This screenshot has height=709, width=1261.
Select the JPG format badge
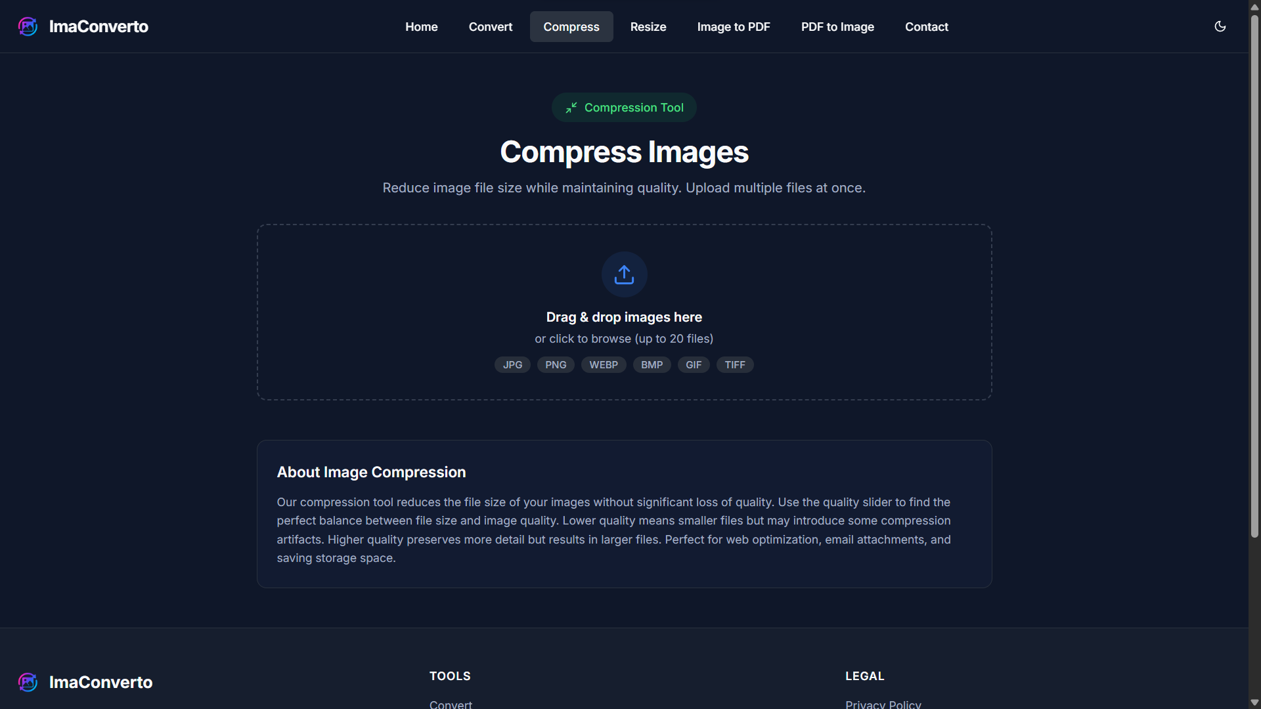[512, 364]
